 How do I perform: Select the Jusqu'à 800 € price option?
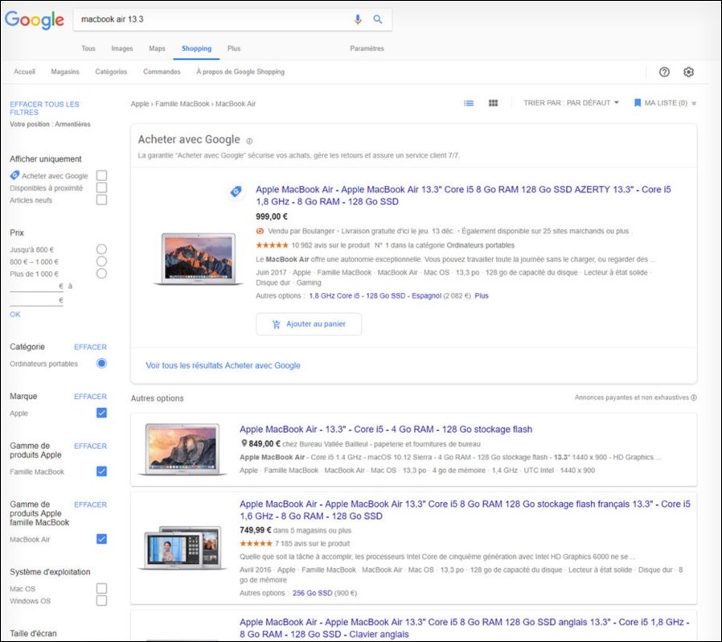[102, 249]
